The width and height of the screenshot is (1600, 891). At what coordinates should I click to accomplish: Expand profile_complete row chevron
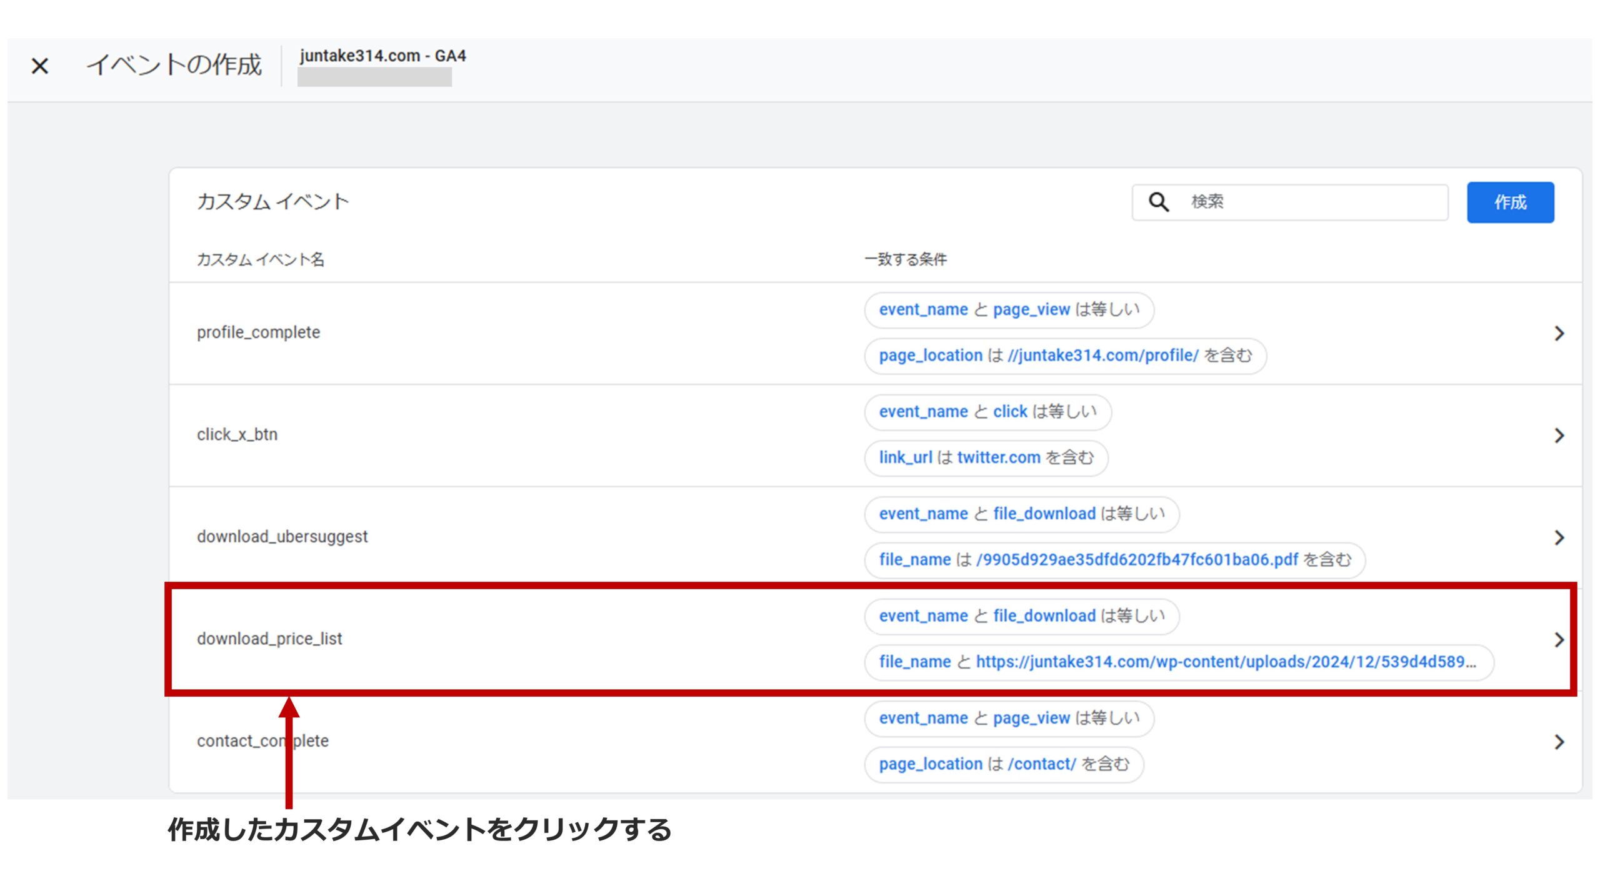pyautogui.click(x=1559, y=333)
